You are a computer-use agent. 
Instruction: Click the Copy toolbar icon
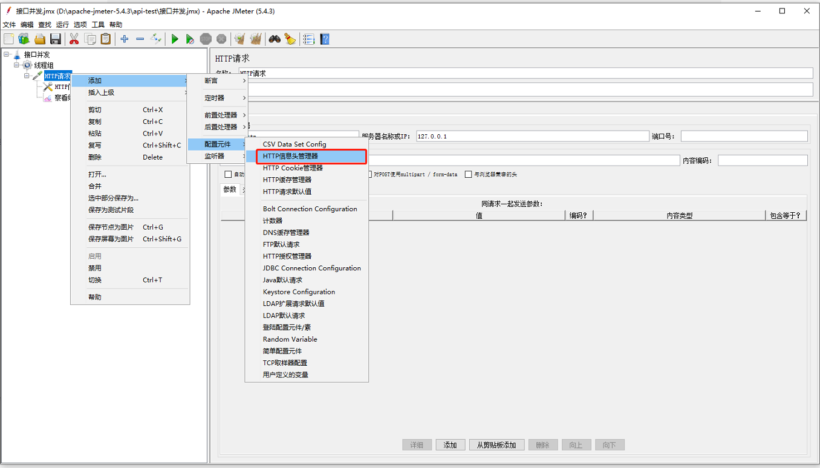90,39
